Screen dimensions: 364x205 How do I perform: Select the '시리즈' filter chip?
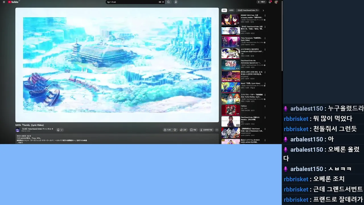(x=231, y=10)
